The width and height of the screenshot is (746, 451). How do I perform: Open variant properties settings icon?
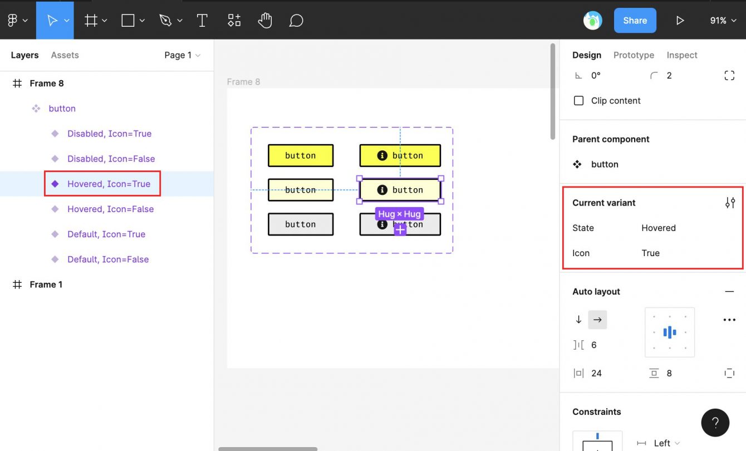click(730, 203)
